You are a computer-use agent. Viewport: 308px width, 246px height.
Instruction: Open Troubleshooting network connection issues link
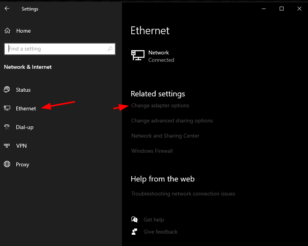pos(183,194)
